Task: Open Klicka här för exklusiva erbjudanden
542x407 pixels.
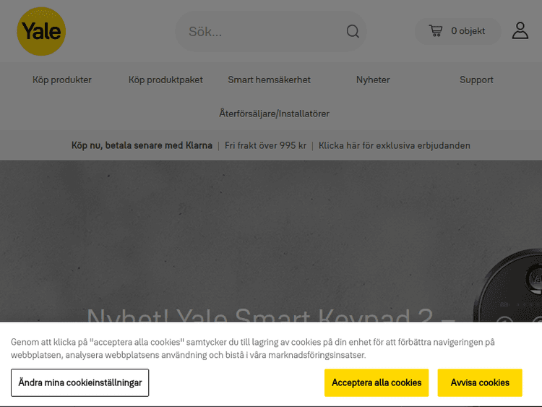Action: coord(394,145)
